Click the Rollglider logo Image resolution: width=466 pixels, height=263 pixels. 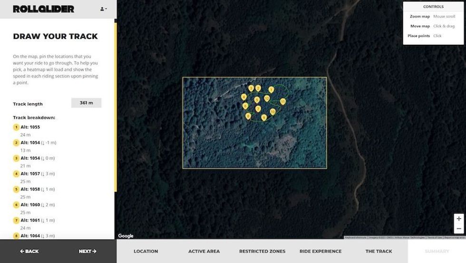point(44,9)
